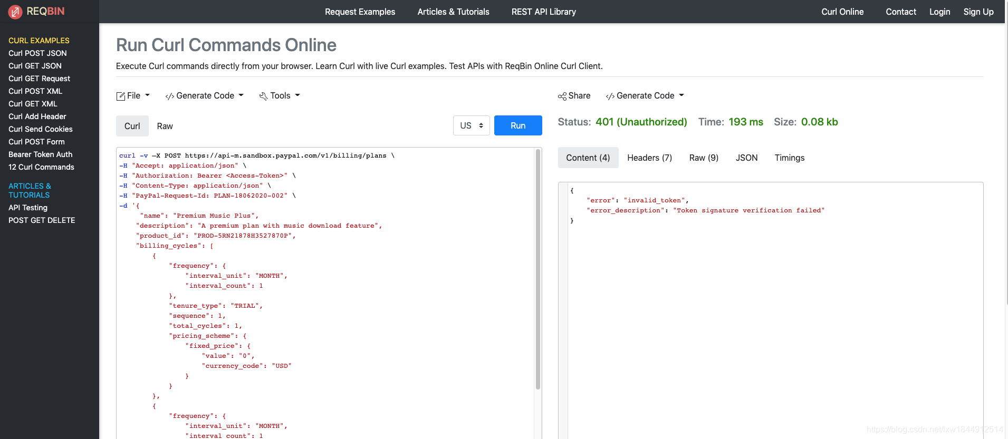
Task: Open Request Examples in top navigation
Action: (x=360, y=12)
